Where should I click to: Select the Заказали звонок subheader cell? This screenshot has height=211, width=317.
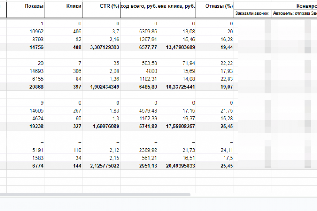pyautogui.click(x=253, y=14)
